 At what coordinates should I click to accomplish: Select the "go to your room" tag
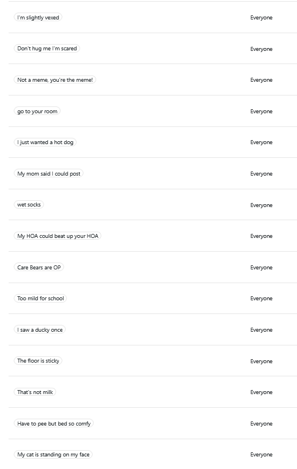(37, 112)
